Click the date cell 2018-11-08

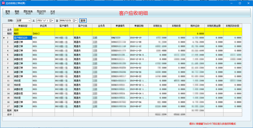pyautogui.click(x=139, y=42)
